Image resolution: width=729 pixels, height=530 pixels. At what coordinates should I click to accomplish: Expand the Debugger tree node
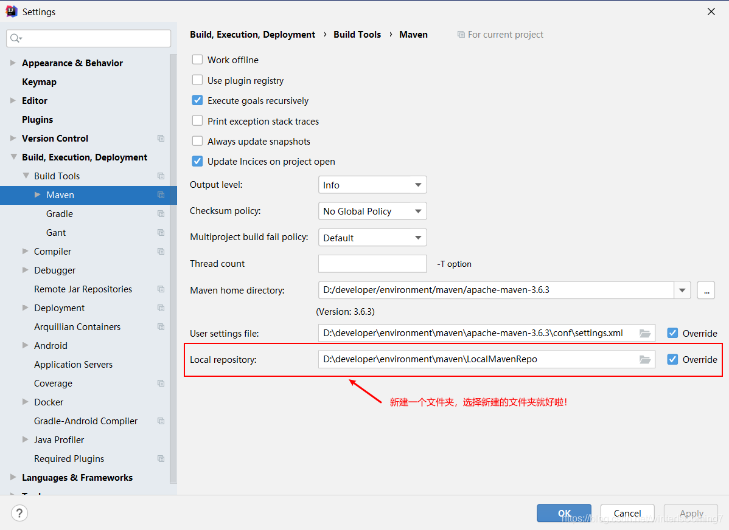tap(26, 270)
